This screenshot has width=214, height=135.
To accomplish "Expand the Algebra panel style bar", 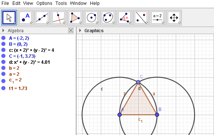I will coord(3,30).
